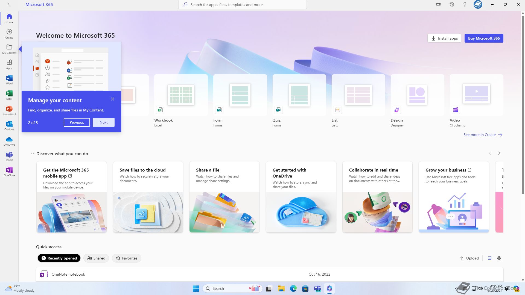Viewport: 525px width, 295px height.
Task: Open Save files to the cloud card
Action: coord(148,197)
